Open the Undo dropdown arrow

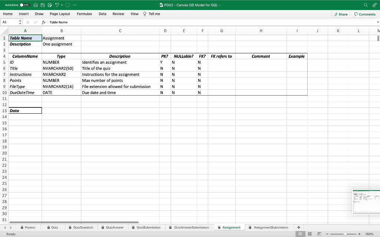click(x=62, y=5)
